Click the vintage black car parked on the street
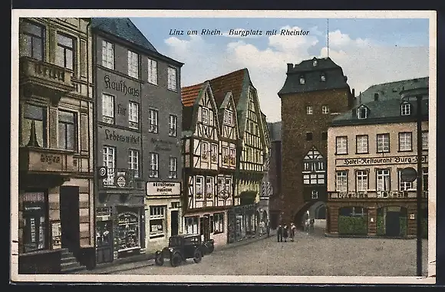This screenshot has height=292, width=445. 184,250
